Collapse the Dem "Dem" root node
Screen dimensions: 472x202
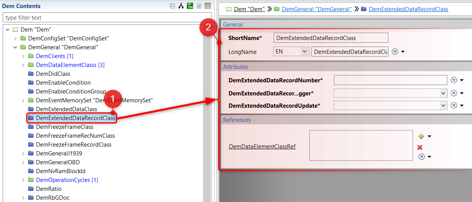[x=8, y=30]
